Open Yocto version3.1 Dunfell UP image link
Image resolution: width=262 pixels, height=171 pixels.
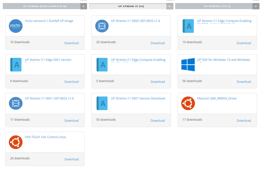point(49,21)
